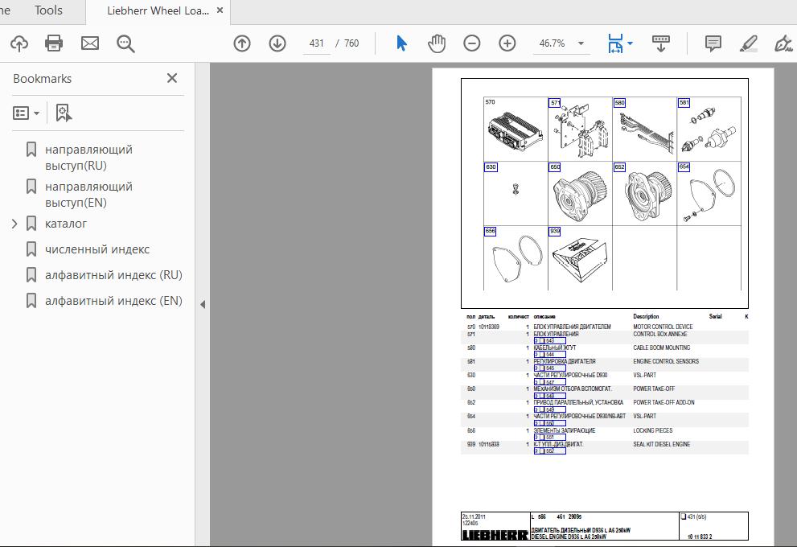Go to the previous page with the up arrow
797x547 pixels.
(x=242, y=43)
